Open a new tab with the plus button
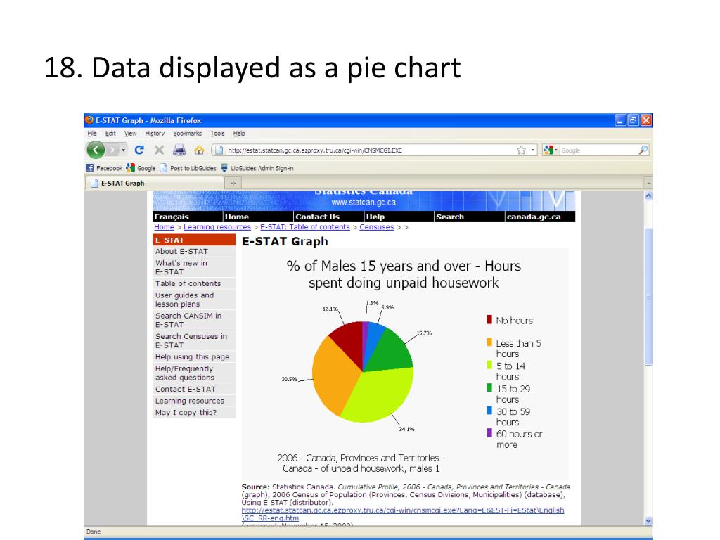This screenshot has width=720, height=540. click(x=233, y=184)
